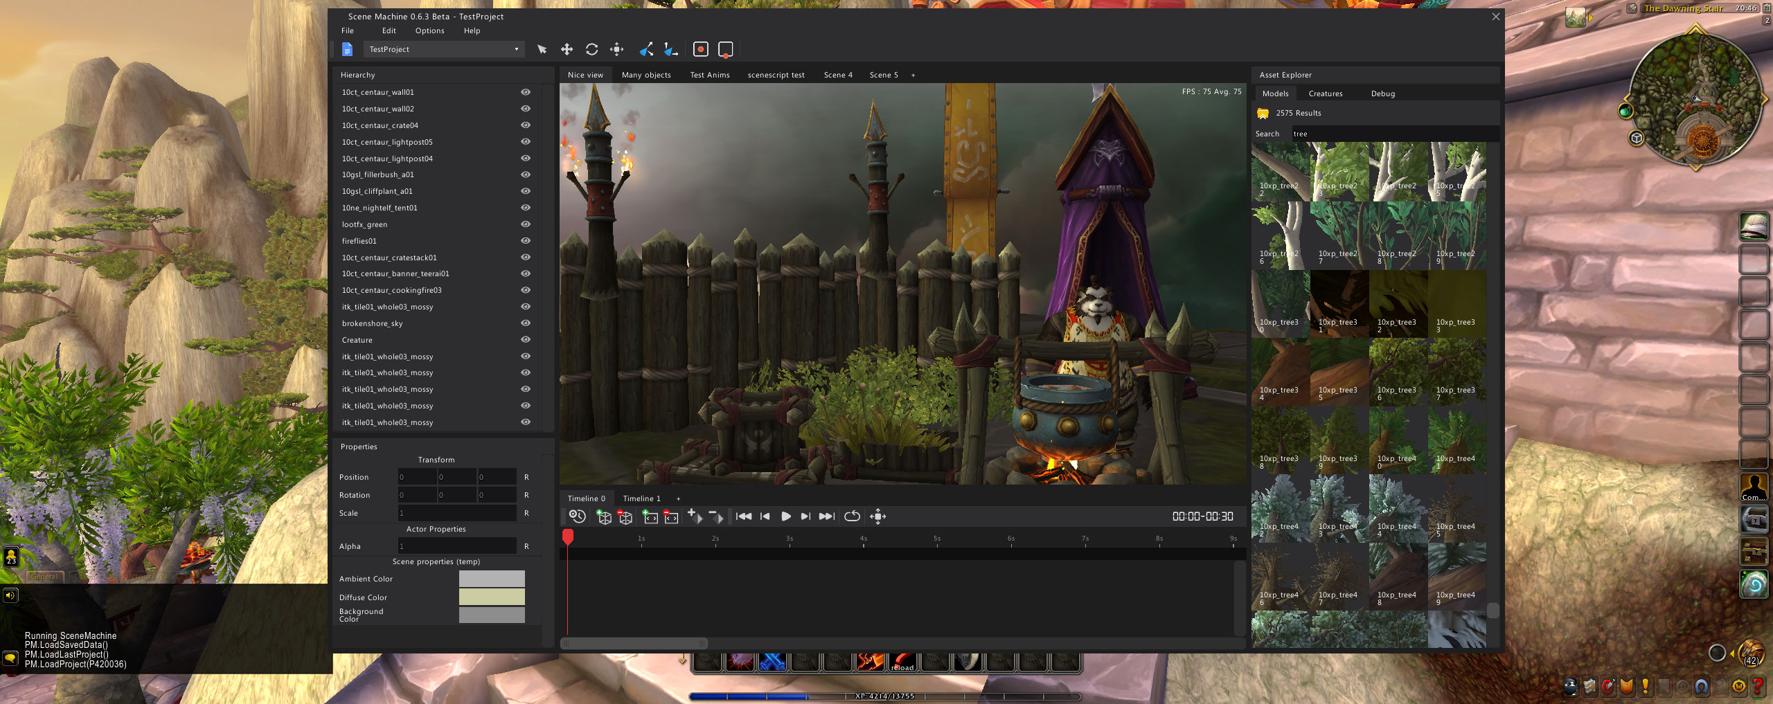Reset Alpha with its R button
Viewport: 1773px width, 704px height.
pos(526,546)
